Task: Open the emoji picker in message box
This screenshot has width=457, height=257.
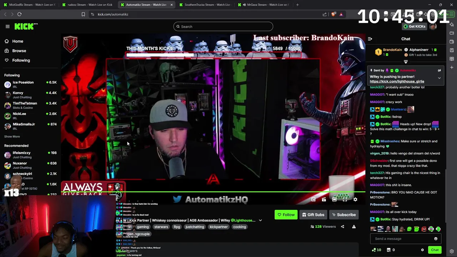Action: click(x=436, y=239)
